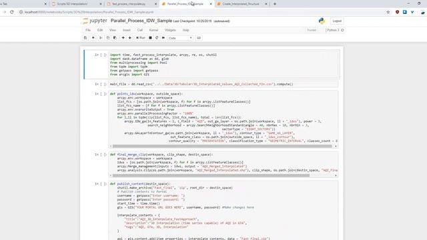
Task: Click the Last Checkpoint text
Action: click(192, 21)
